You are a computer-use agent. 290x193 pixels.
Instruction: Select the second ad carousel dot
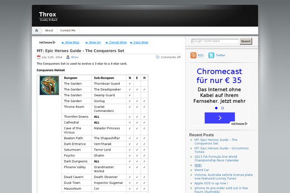(x=222, y=108)
